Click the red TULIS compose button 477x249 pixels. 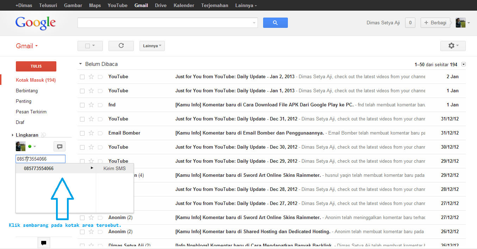coord(36,66)
